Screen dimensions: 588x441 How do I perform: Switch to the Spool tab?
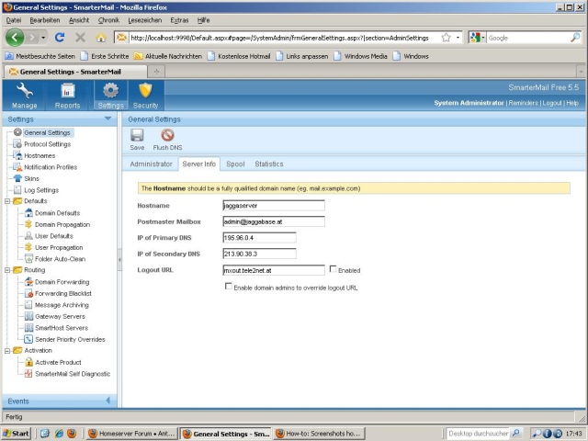(x=235, y=164)
